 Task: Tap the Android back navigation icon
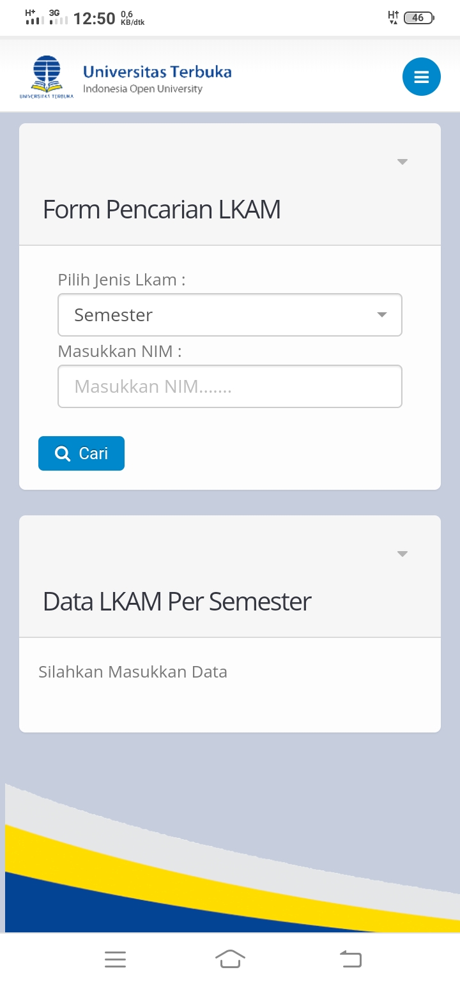(x=351, y=959)
